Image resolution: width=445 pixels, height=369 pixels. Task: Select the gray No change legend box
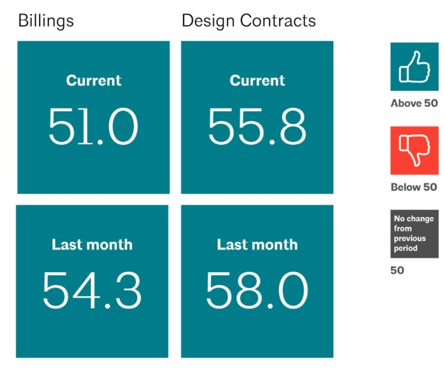(x=414, y=234)
